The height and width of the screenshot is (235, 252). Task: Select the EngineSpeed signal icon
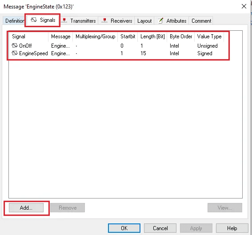point(15,53)
